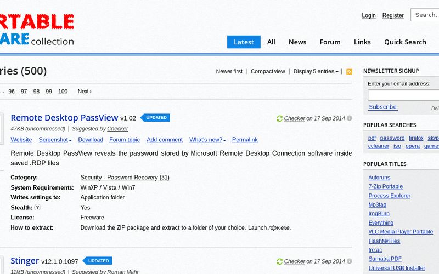Click the newsletter email address field
Viewport: 439px width, 274px height.
point(403,95)
